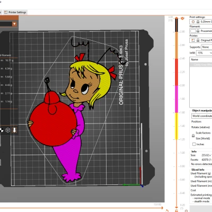The width and height of the screenshot is (212, 212).
Task: Click the 5.64 g filament legend entry
Action: tap(6, 77)
